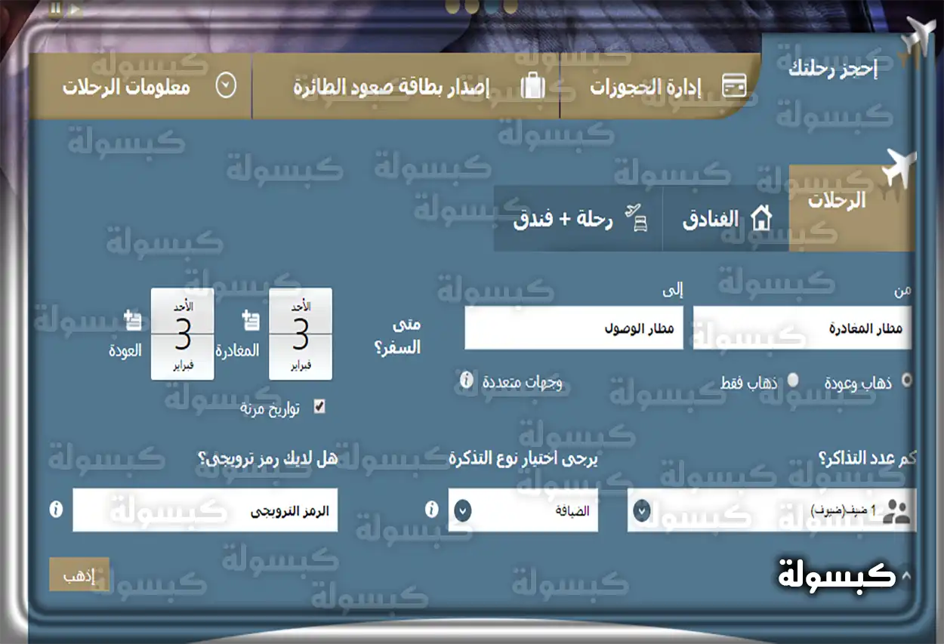Click the مطار المغادرة input field
The height and width of the screenshot is (644, 944).
coord(801,328)
